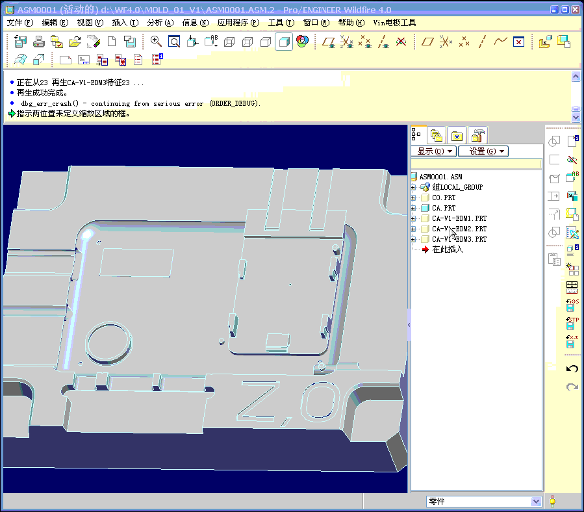Open a file via folder icon
Viewport: 584px width, 512px height.
75,42
